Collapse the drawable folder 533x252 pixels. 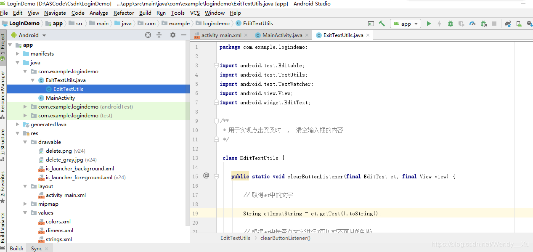[24, 142]
